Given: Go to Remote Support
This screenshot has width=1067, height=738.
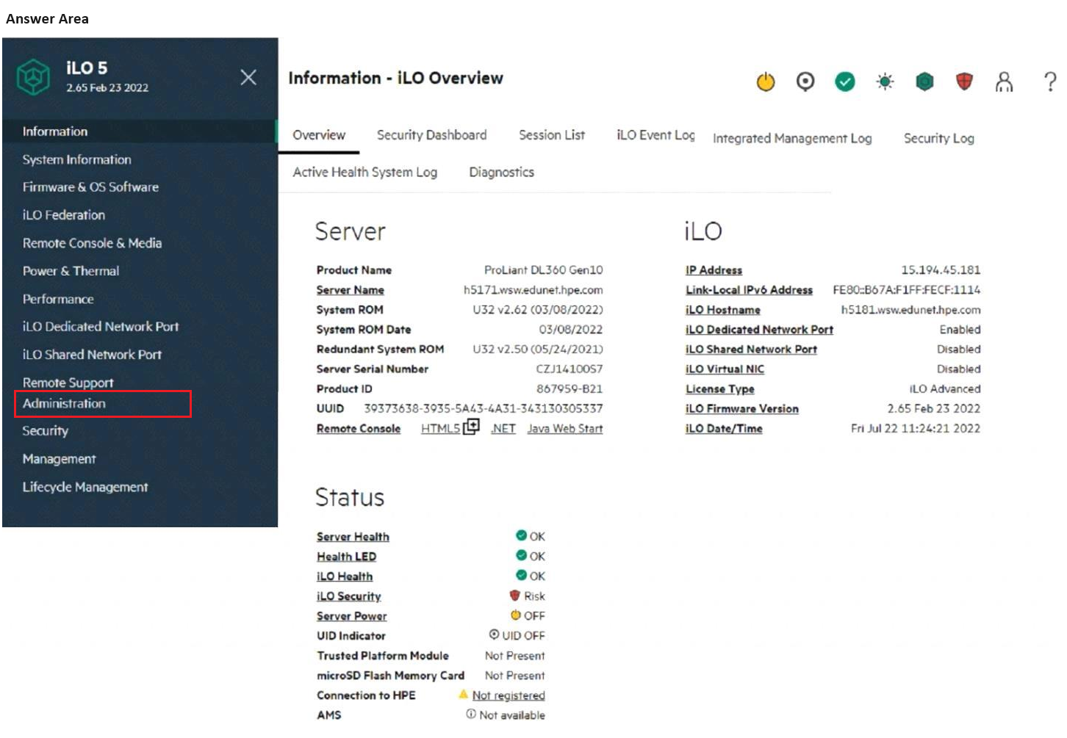Looking at the screenshot, I should [x=68, y=383].
